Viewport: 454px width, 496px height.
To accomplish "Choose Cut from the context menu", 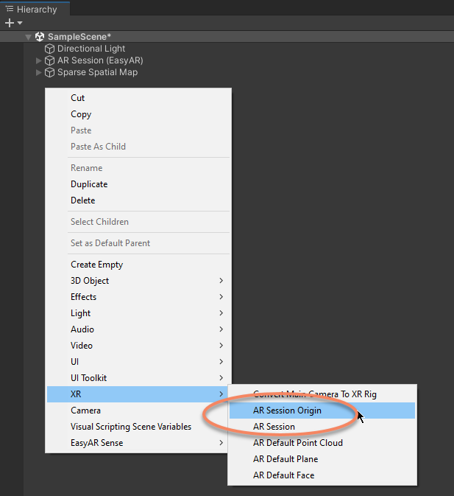I will [x=138, y=98].
